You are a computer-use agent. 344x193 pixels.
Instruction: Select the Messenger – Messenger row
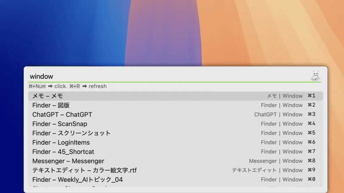tap(175, 161)
